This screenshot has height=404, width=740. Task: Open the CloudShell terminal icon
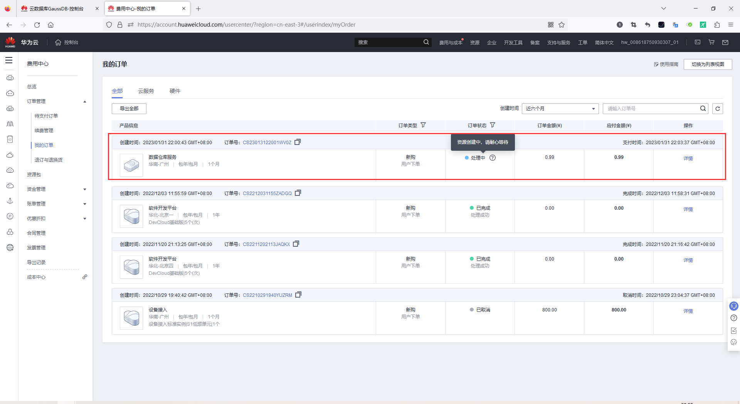pos(698,42)
